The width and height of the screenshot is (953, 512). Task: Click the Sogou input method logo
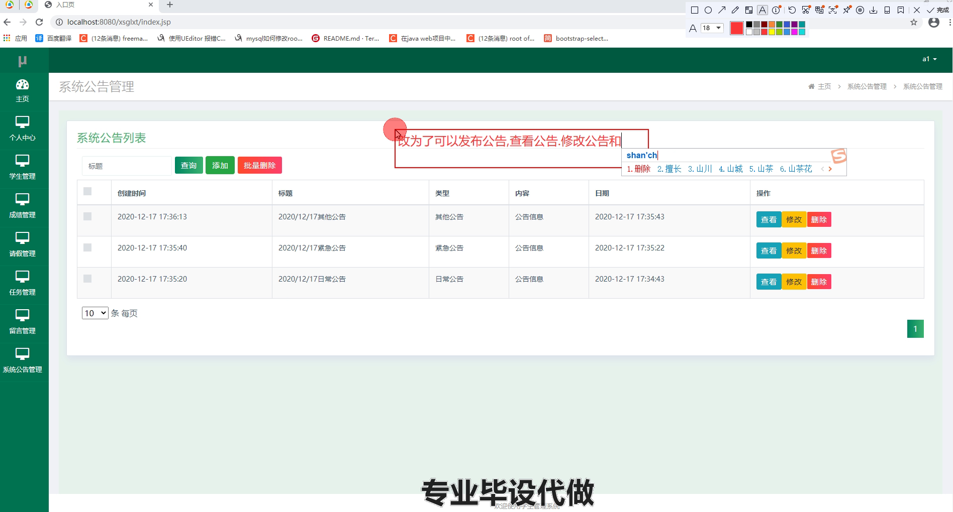pos(838,156)
